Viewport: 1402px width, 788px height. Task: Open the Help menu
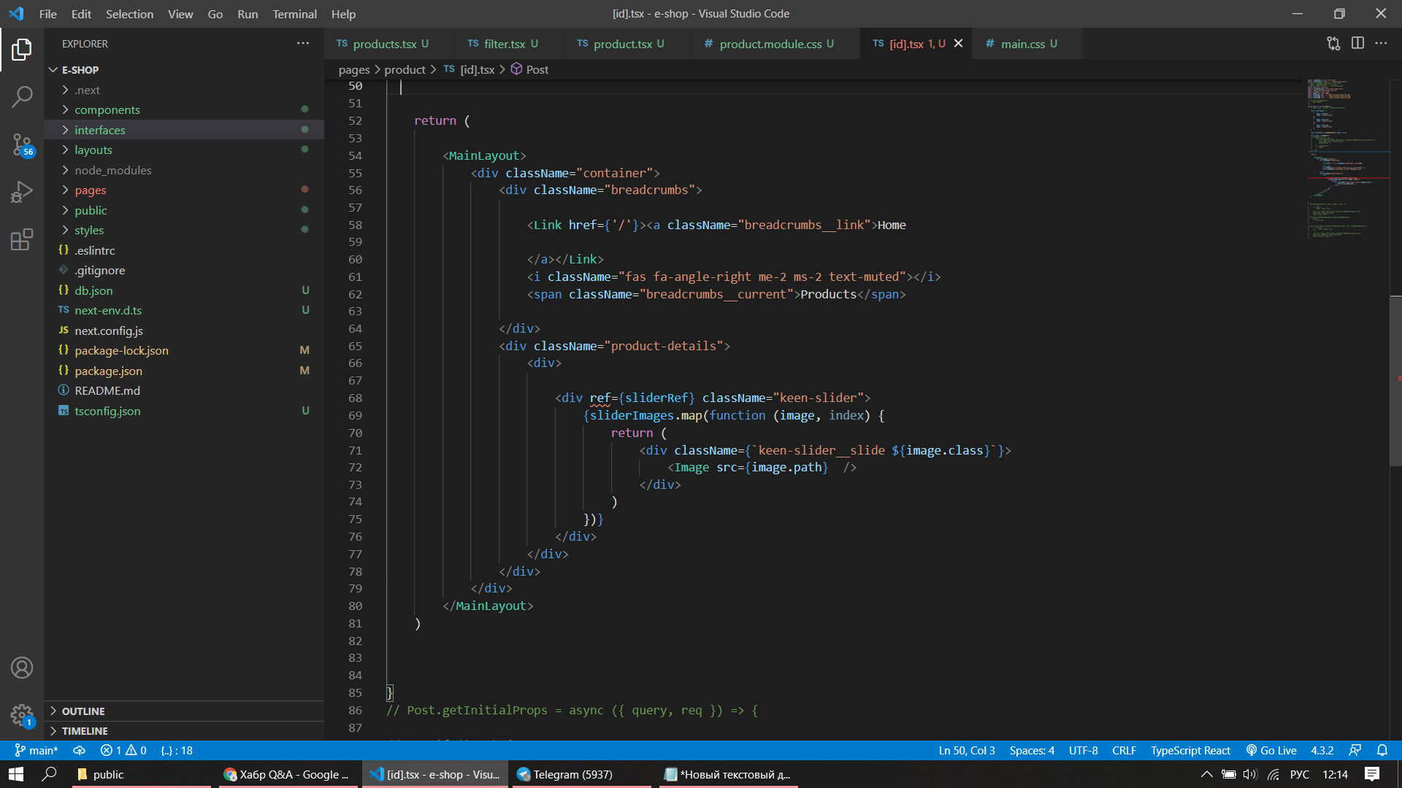343,14
